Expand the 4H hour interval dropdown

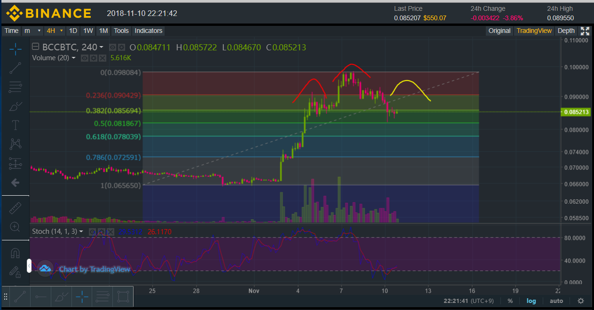[55, 31]
